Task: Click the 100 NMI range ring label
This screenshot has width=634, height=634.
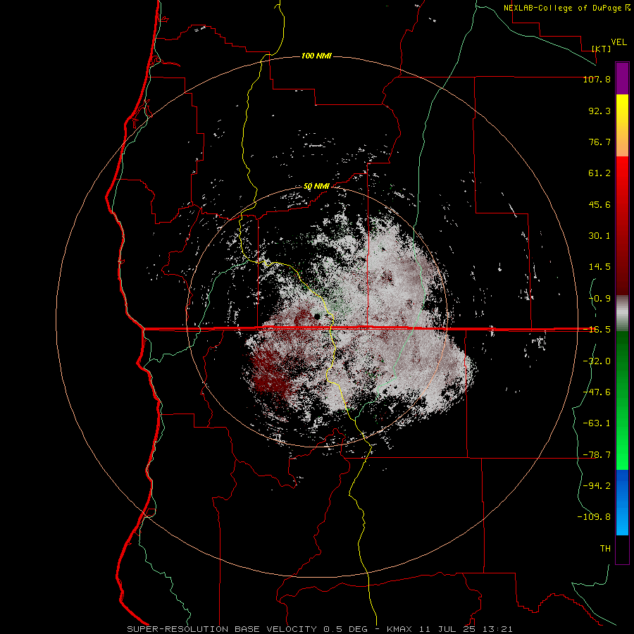Action: point(316,56)
